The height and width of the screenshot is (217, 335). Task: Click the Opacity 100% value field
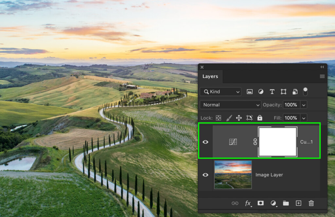[x=291, y=105]
